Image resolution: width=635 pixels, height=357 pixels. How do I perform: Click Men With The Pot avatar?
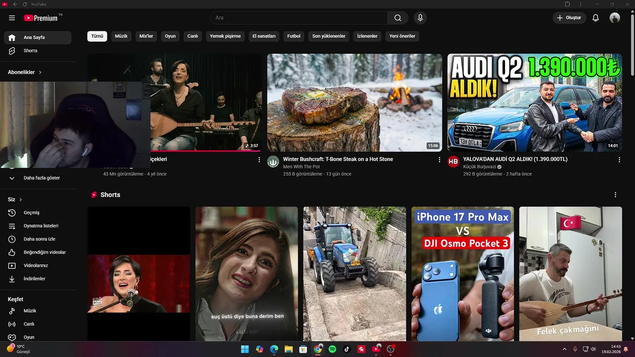273,162
